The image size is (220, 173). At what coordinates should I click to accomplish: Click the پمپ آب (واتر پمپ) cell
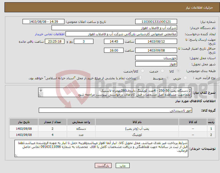coord(137,129)
